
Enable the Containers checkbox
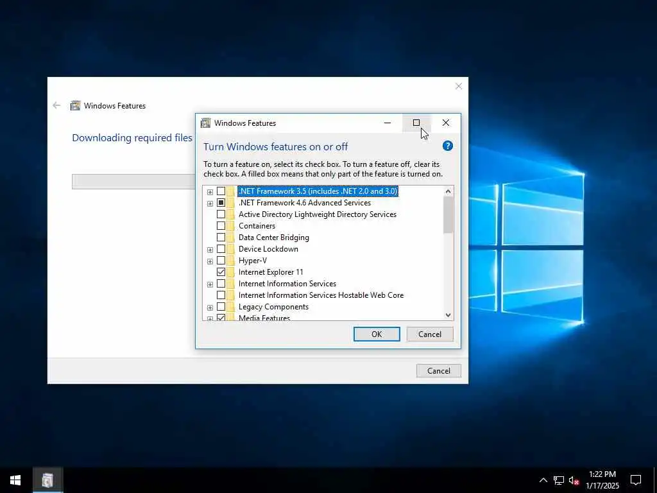point(221,226)
